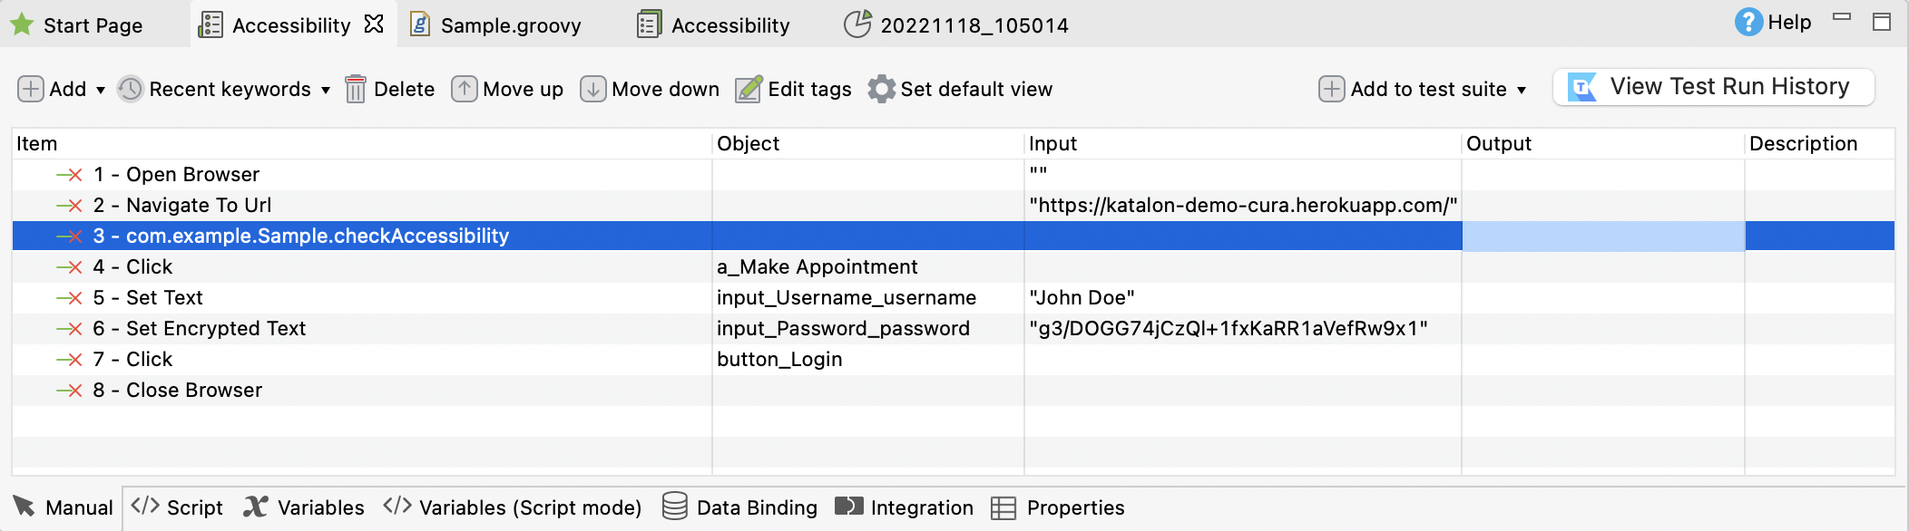Expand the Recent keywords dropdown

tap(325, 91)
